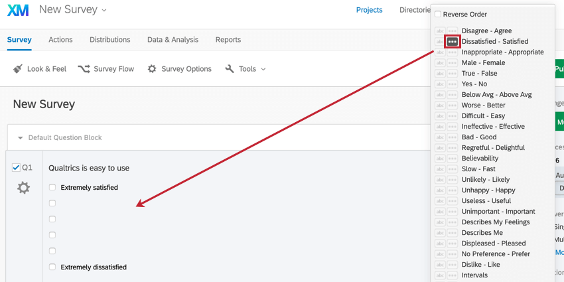Image resolution: width=564 pixels, height=282 pixels.
Task: Choose the Regretful - Delightful scale
Action: [493, 148]
